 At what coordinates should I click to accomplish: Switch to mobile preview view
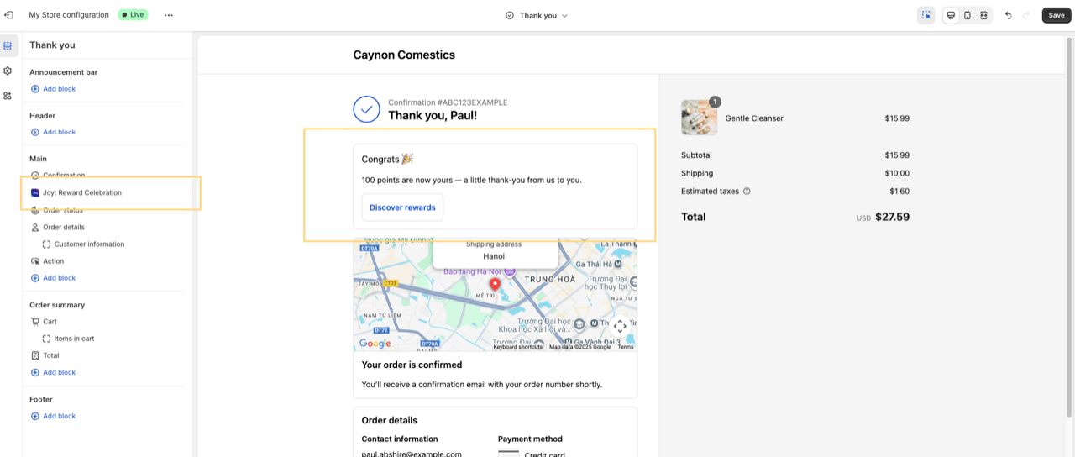click(x=967, y=15)
